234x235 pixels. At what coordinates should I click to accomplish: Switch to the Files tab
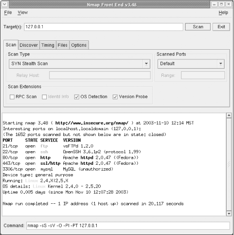(x=62, y=45)
